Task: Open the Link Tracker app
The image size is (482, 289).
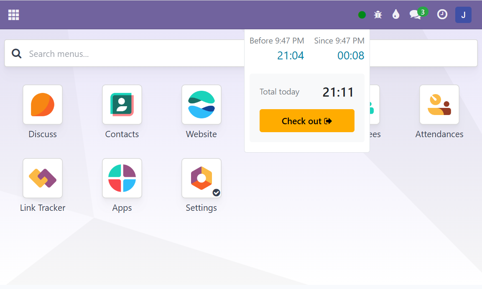Action: click(x=42, y=178)
